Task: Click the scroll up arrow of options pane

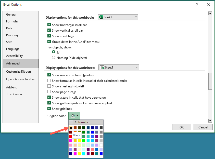Action: tap(210, 14)
